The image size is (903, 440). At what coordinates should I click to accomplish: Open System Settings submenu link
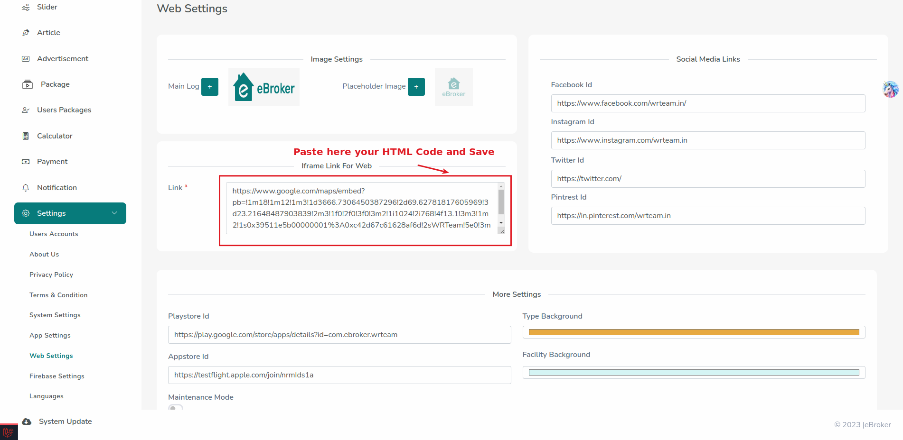(55, 315)
